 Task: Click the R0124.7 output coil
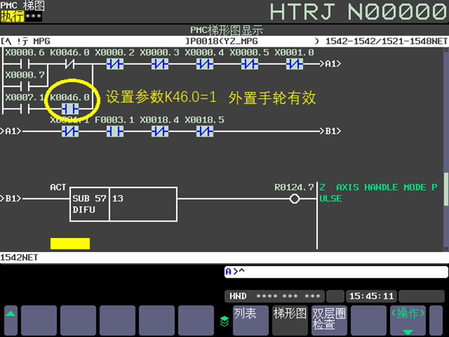(294, 198)
